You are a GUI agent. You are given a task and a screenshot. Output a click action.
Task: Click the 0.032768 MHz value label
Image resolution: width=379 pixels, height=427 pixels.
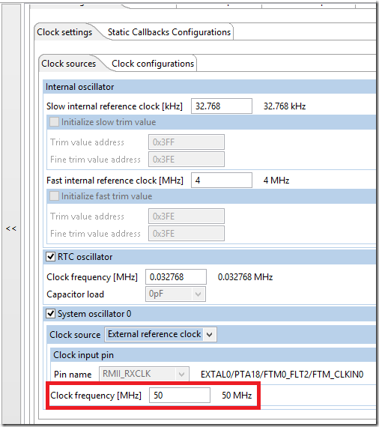click(245, 277)
